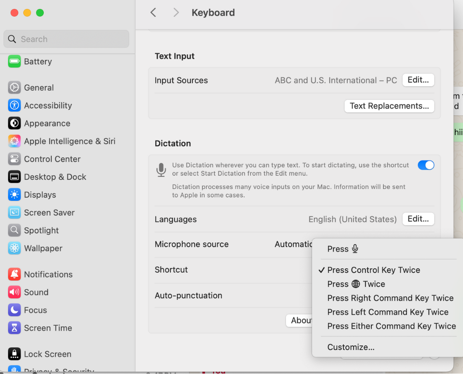The image size is (463, 374).
Task: Go back with the left chevron
Action: (x=153, y=12)
